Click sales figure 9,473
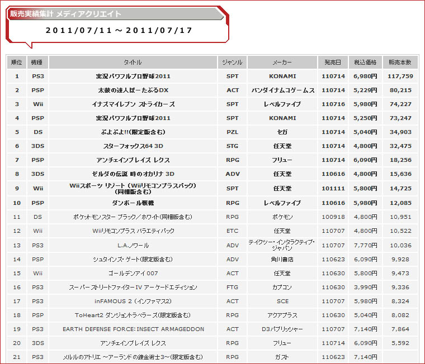Viewport: 425px width, 364px height. click(x=400, y=274)
